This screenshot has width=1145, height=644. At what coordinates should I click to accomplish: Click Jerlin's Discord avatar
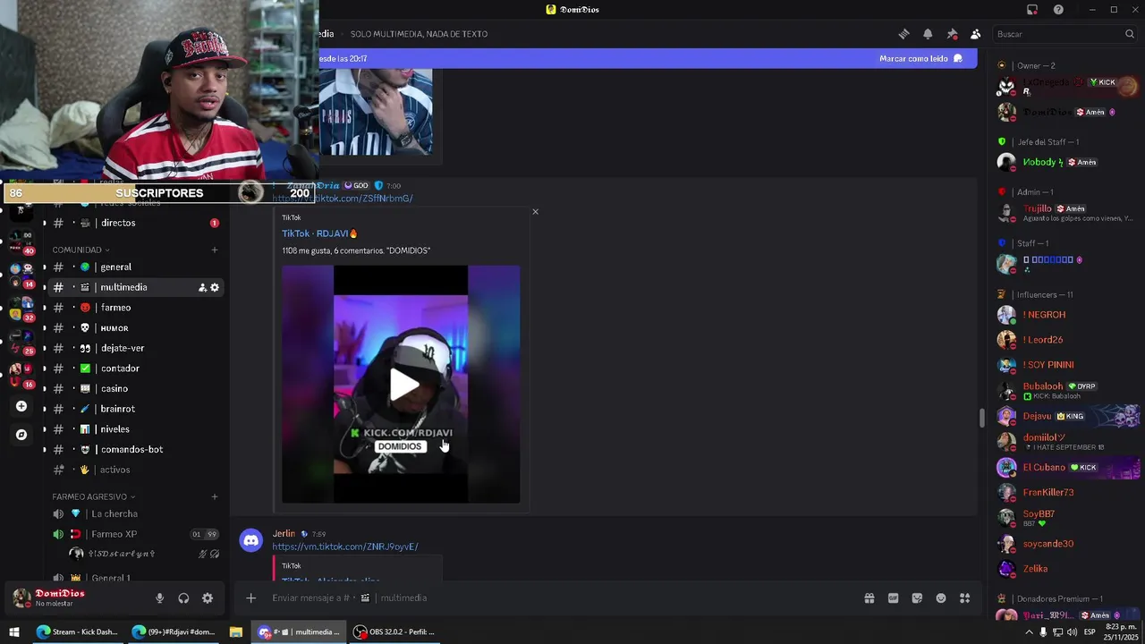click(251, 540)
